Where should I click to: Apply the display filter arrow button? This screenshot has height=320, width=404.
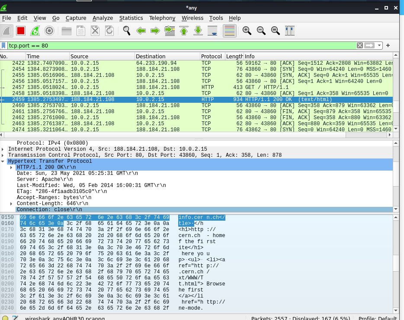tap(369, 45)
